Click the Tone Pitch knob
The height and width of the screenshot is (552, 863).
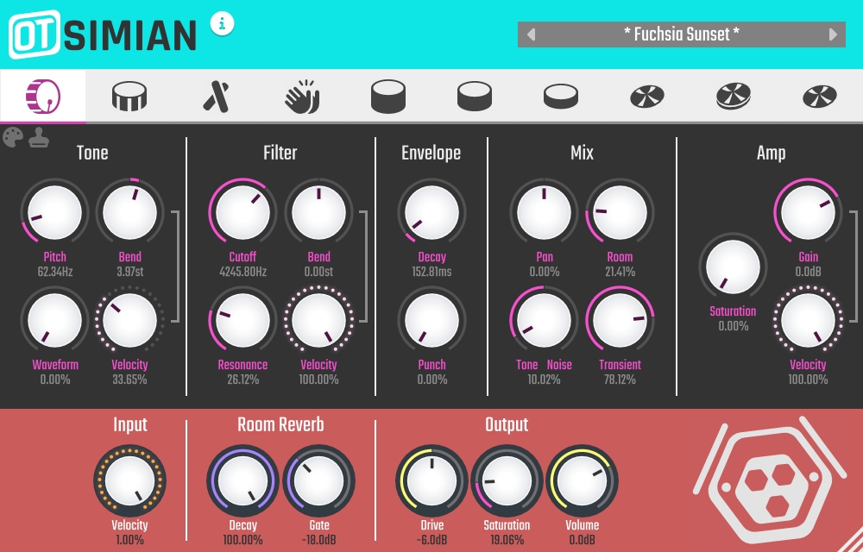(x=54, y=213)
